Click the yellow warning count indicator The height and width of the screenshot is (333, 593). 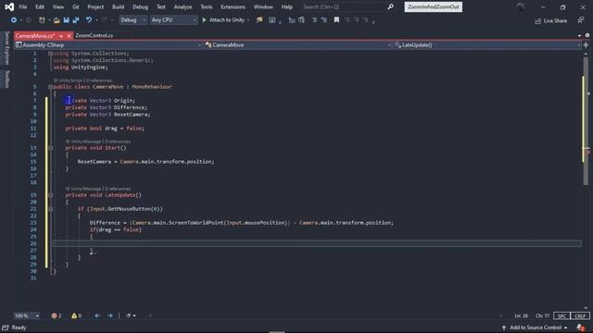(76, 315)
